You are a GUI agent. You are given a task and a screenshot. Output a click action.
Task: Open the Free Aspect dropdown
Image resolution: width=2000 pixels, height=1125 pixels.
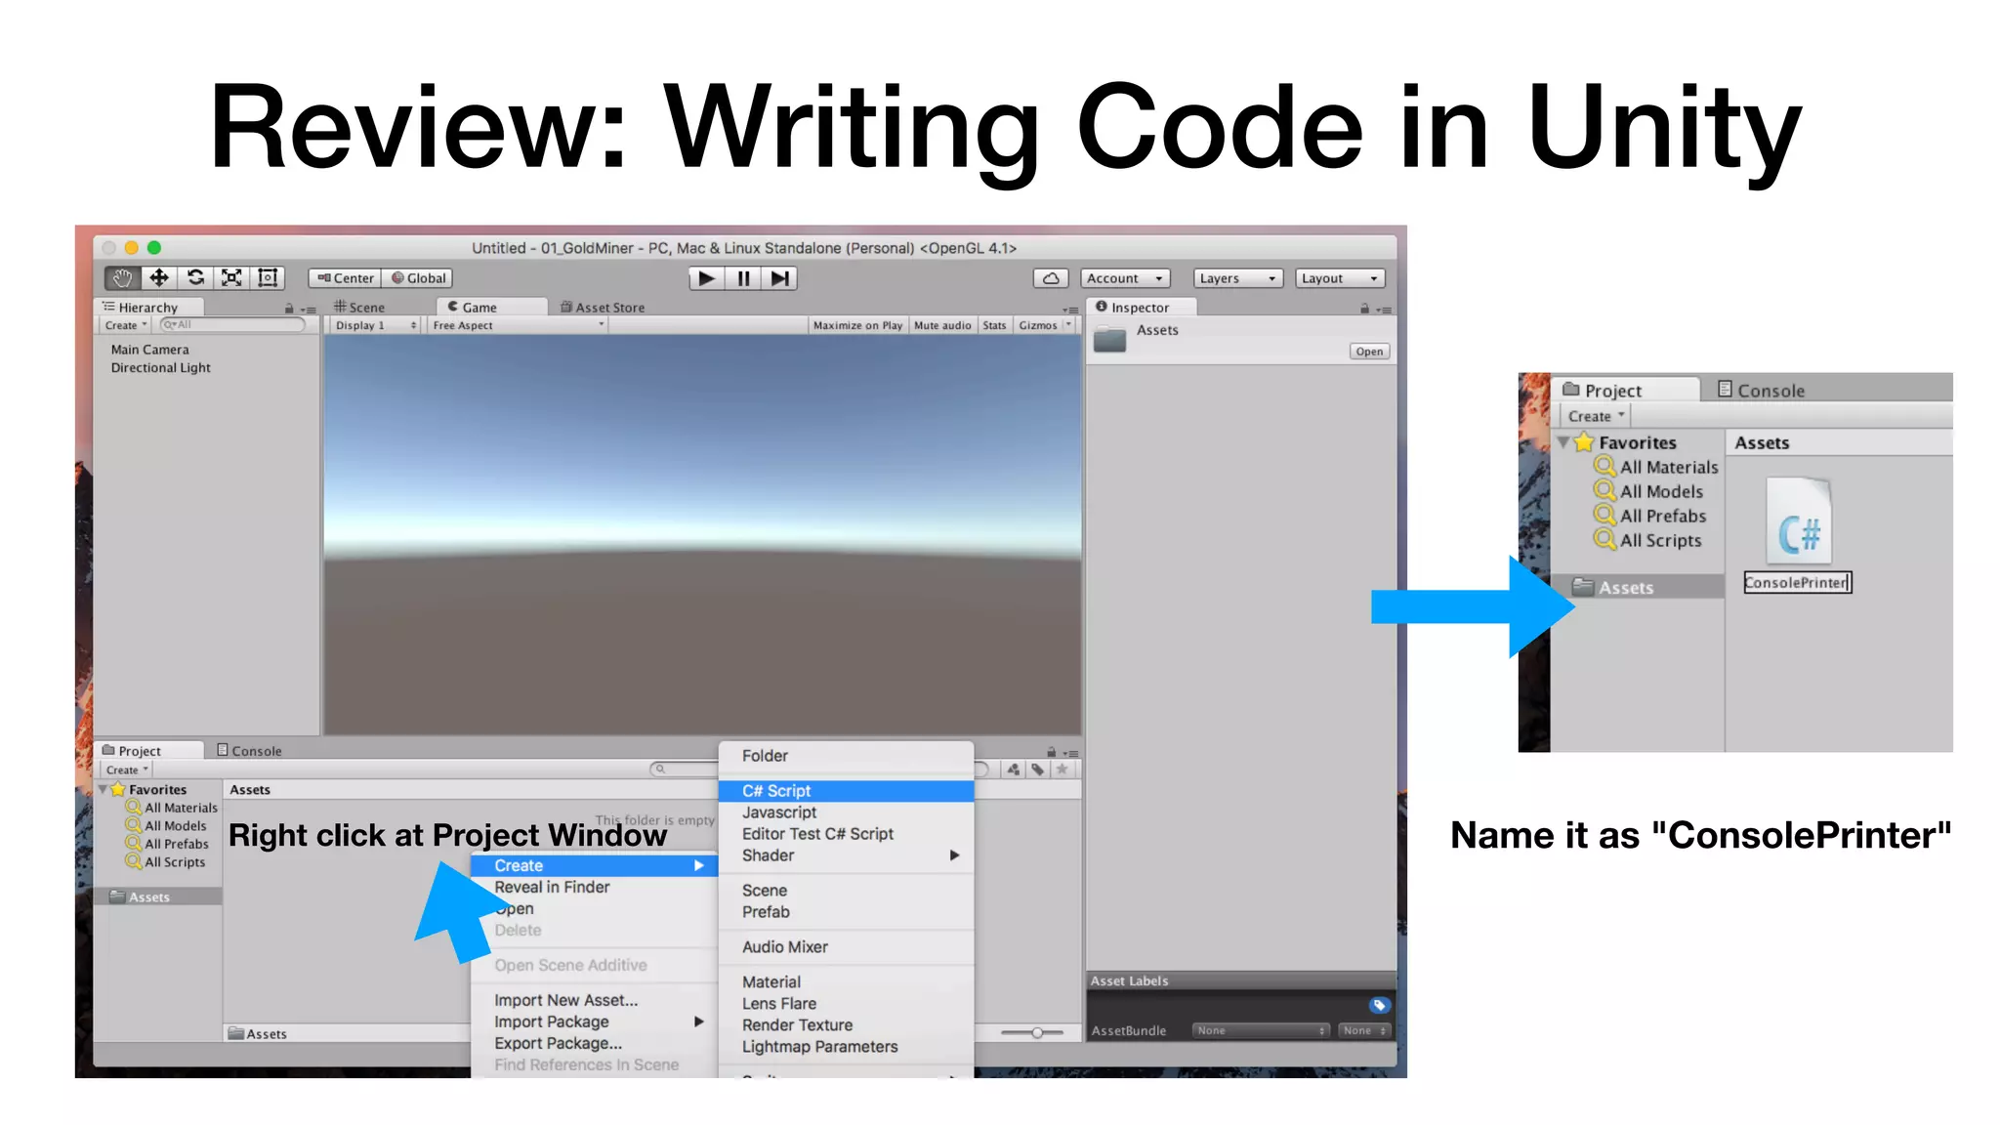click(518, 325)
